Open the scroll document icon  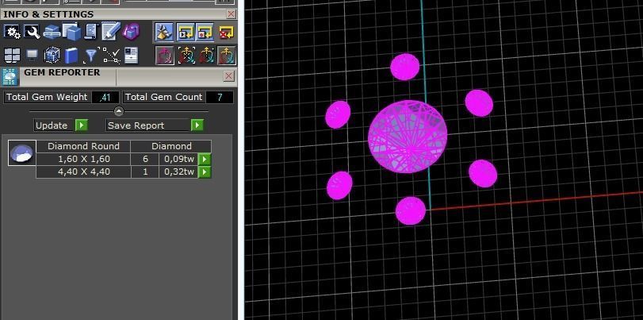pyautogui.click(x=90, y=32)
